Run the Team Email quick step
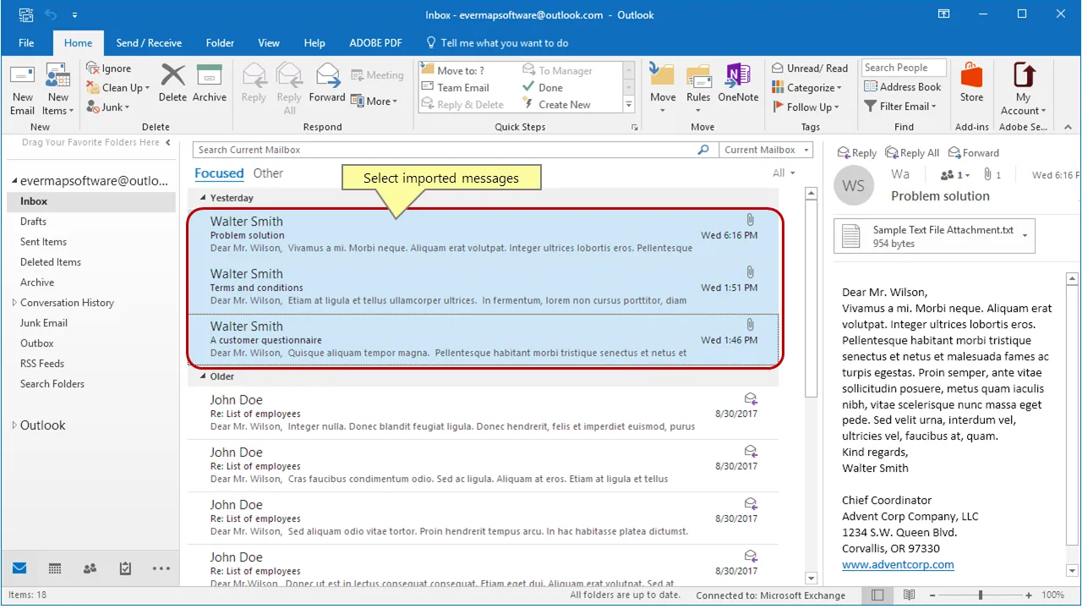Screen dimensions: 1082x609 455,88
